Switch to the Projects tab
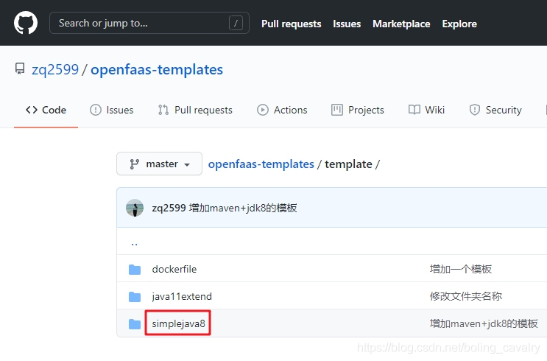Image resolution: width=547 pixels, height=361 pixels. tap(358, 110)
